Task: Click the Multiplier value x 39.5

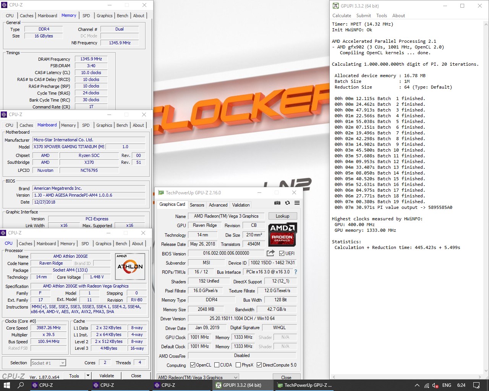Action: pyautogui.click(x=49, y=334)
